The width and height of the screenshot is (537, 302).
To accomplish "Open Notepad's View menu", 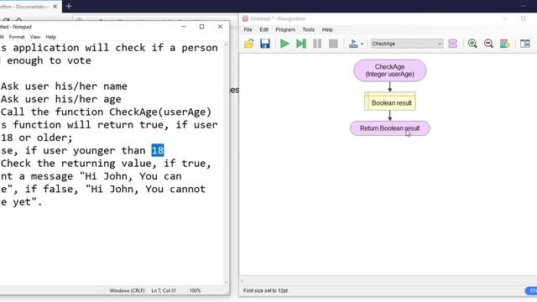I will 35,37.
